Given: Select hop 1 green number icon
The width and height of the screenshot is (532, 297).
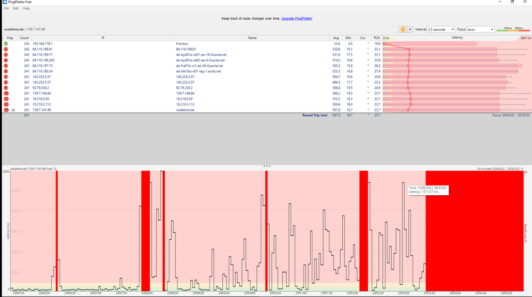Looking at the screenshot, I should pos(6,44).
